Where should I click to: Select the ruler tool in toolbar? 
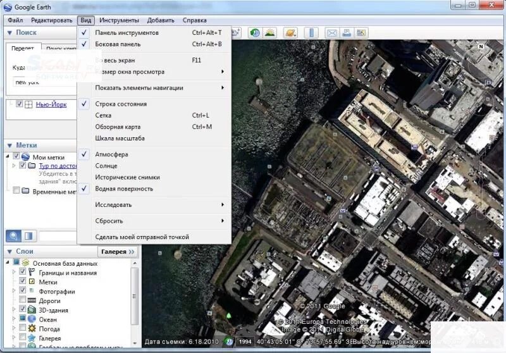(311, 33)
